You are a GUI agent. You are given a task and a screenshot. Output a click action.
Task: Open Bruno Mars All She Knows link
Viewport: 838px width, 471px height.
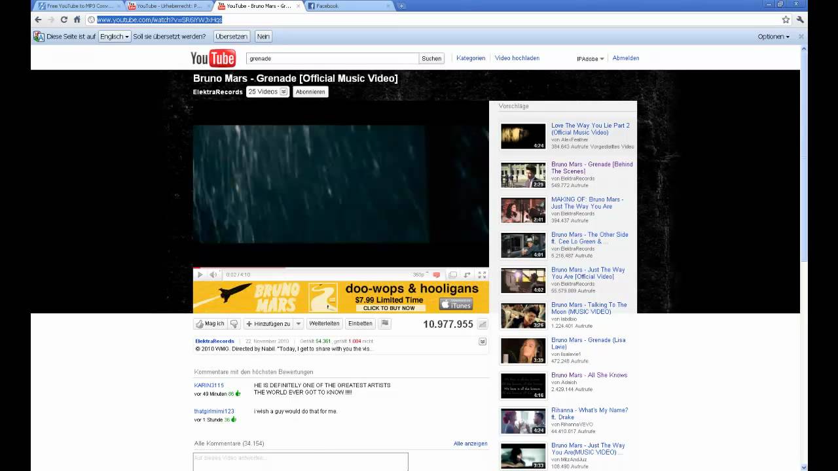point(589,375)
